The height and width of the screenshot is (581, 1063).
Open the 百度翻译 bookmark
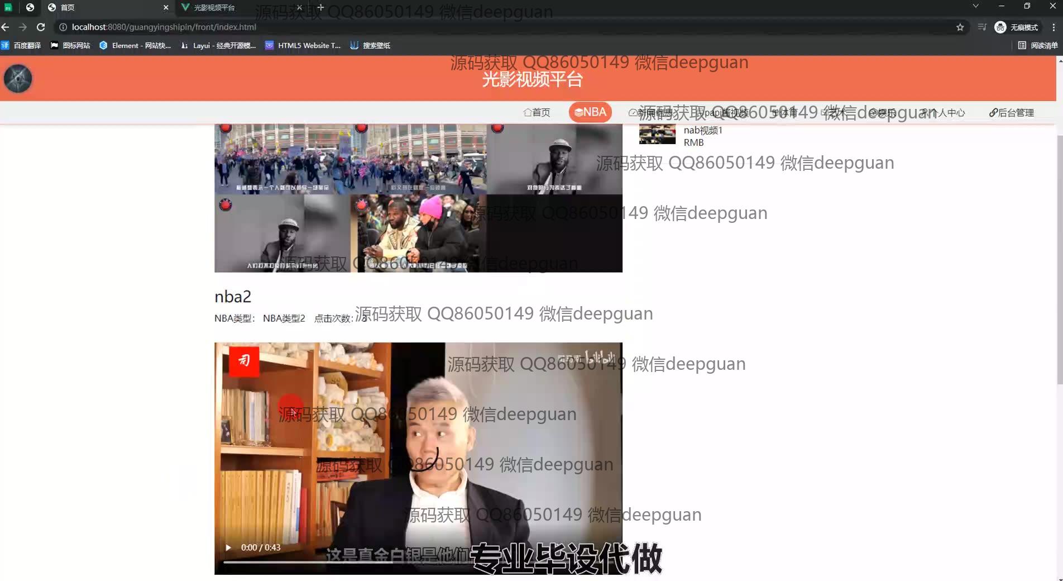[x=21, y=45]
